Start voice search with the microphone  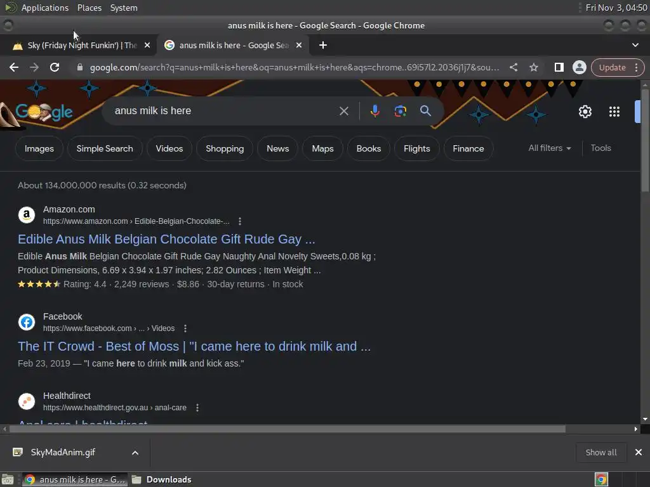(x=375, y=111)
